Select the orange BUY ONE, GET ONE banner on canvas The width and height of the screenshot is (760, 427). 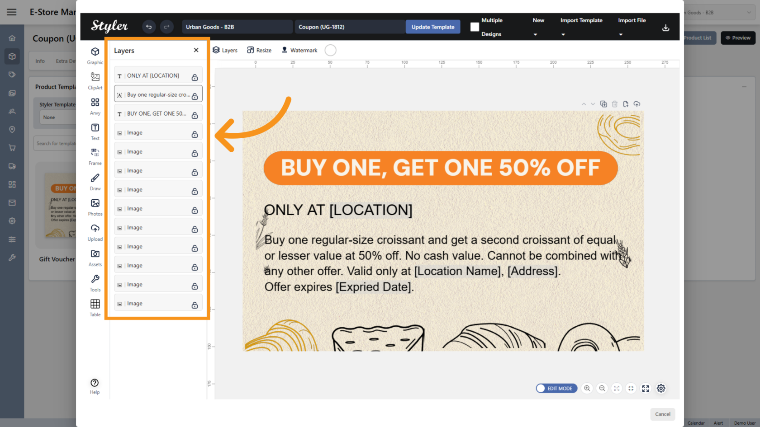(x=441, y=168)
